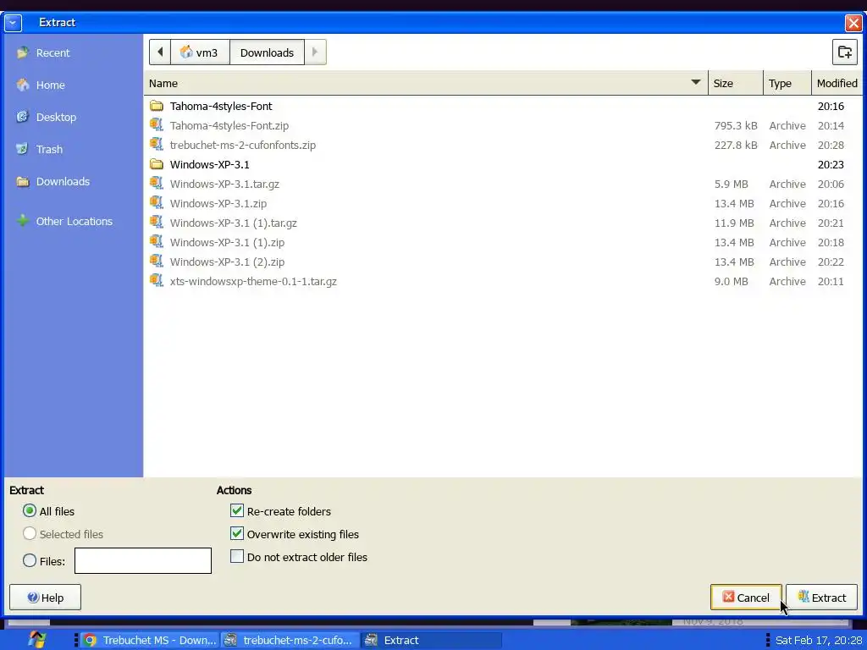Uncheck Re-create folders checkbox
Screen dimensions: 867x650
pos(237,510)
